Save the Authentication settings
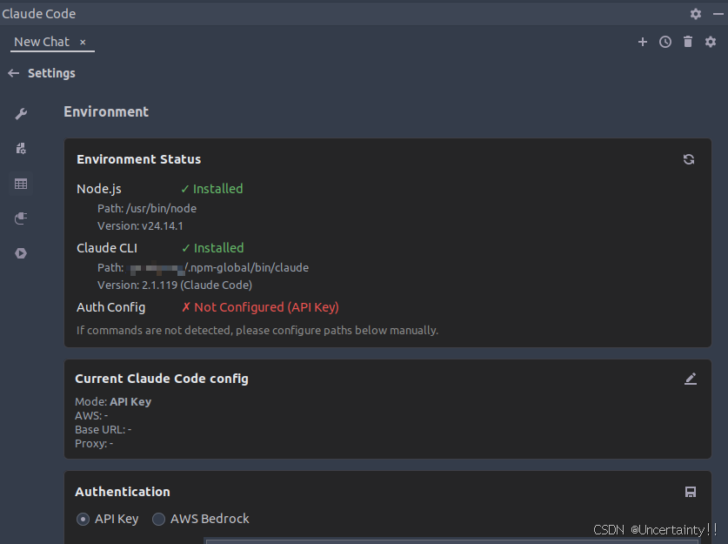Image resolution: width=728 pixels, height=544 pixels. [691, 492]
